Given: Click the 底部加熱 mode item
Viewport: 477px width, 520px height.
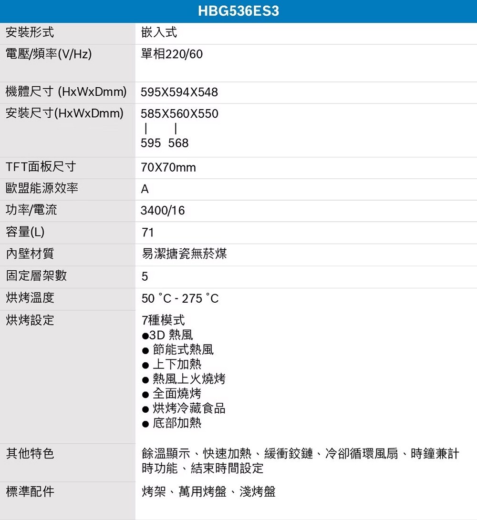Looking at the screenshot, I should (x=176, y=423).
